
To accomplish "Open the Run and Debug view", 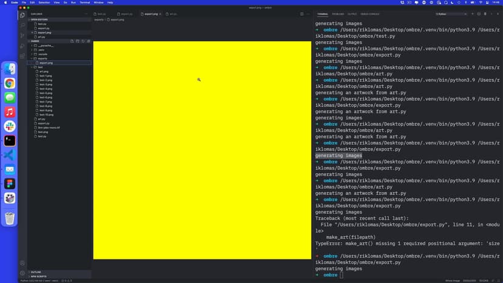I will click(22, 46).
